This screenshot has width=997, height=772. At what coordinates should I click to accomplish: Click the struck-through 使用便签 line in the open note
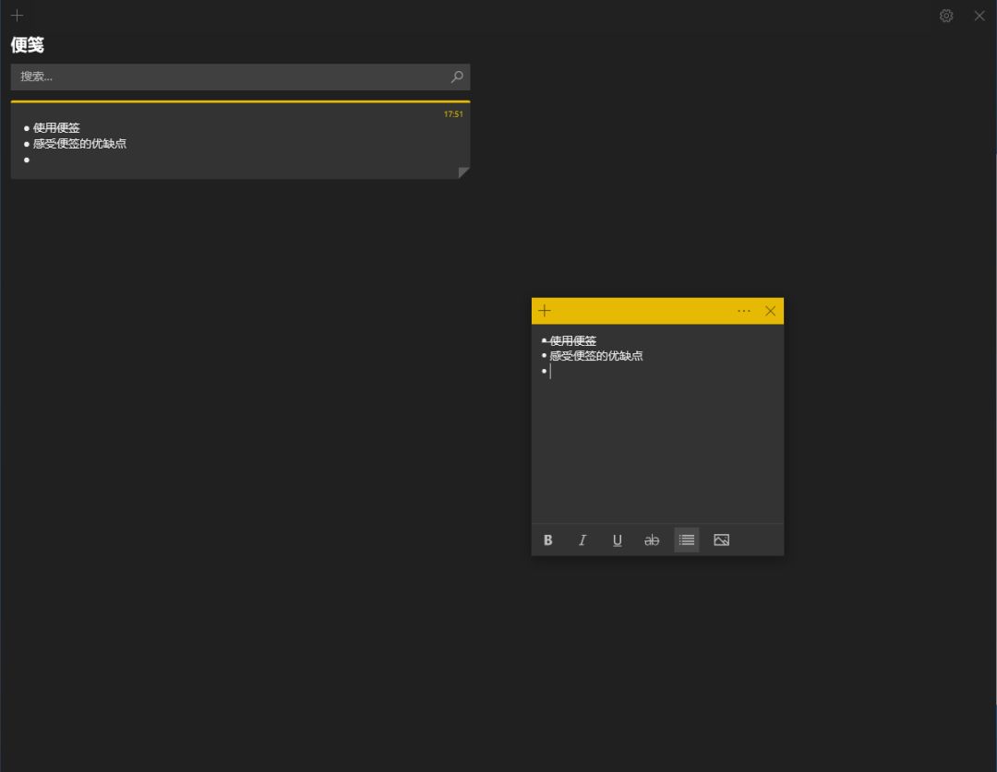pyautogui.click(x=573, y=341)
